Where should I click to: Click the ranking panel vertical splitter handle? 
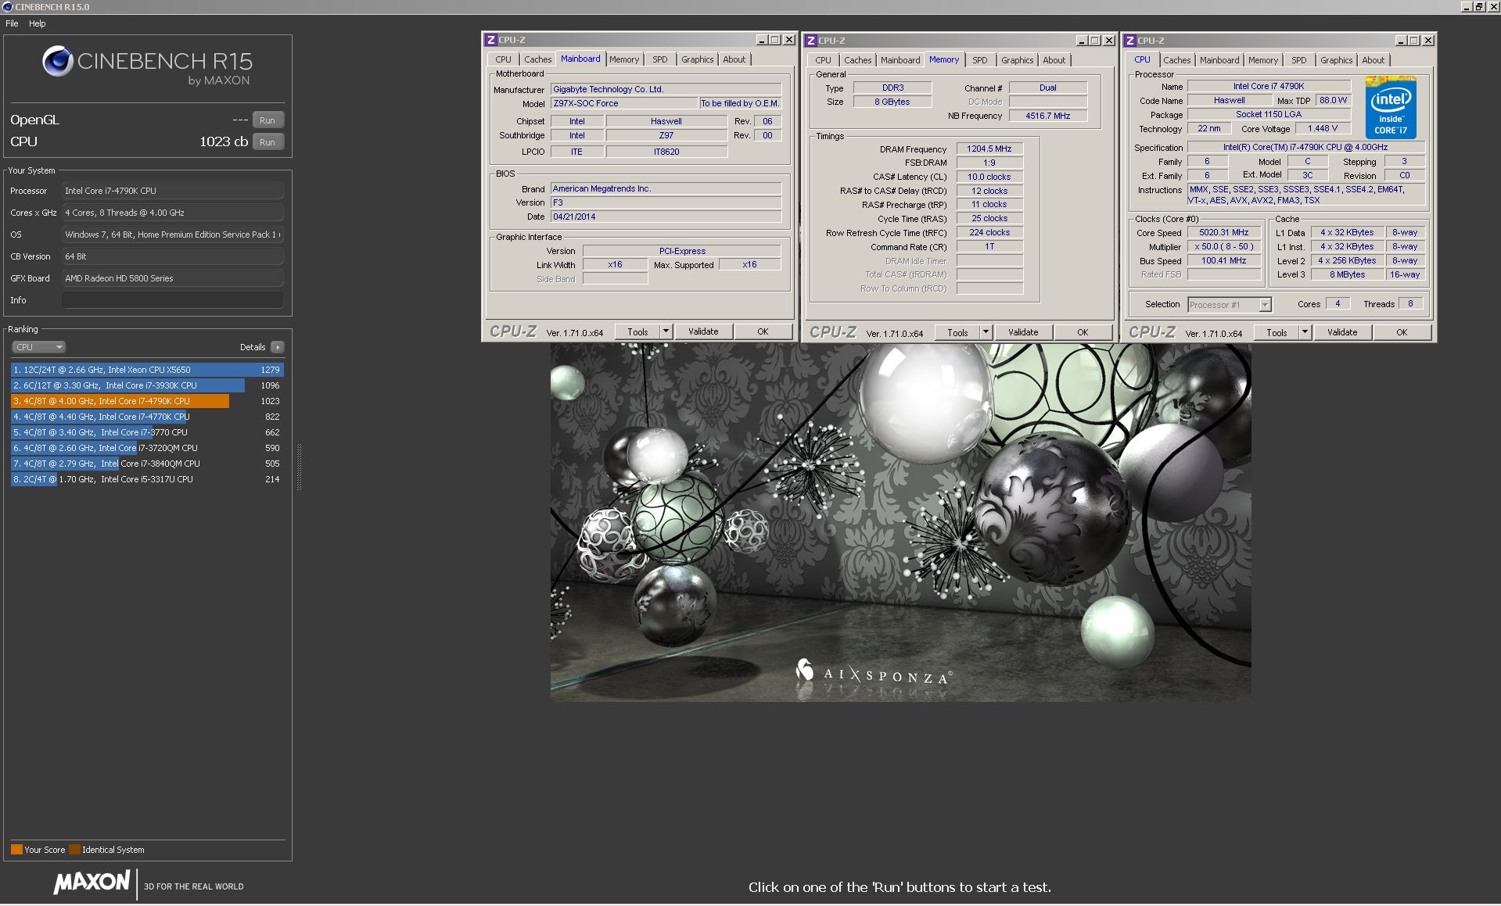click(299, 467)
